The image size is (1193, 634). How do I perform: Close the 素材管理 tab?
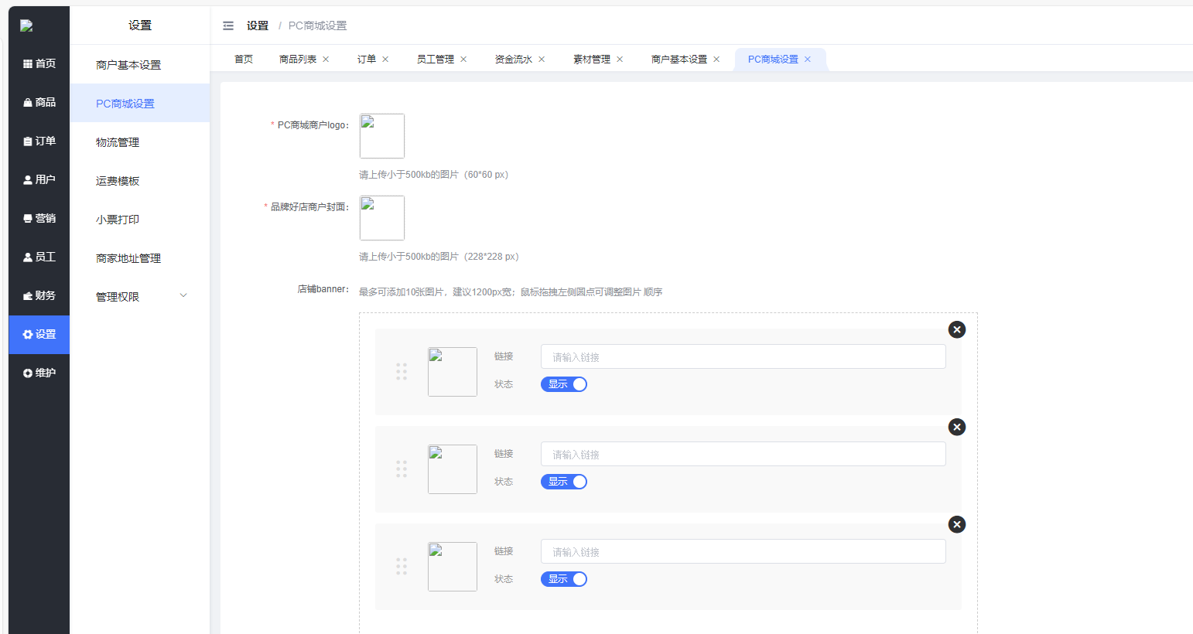point(620,60)
